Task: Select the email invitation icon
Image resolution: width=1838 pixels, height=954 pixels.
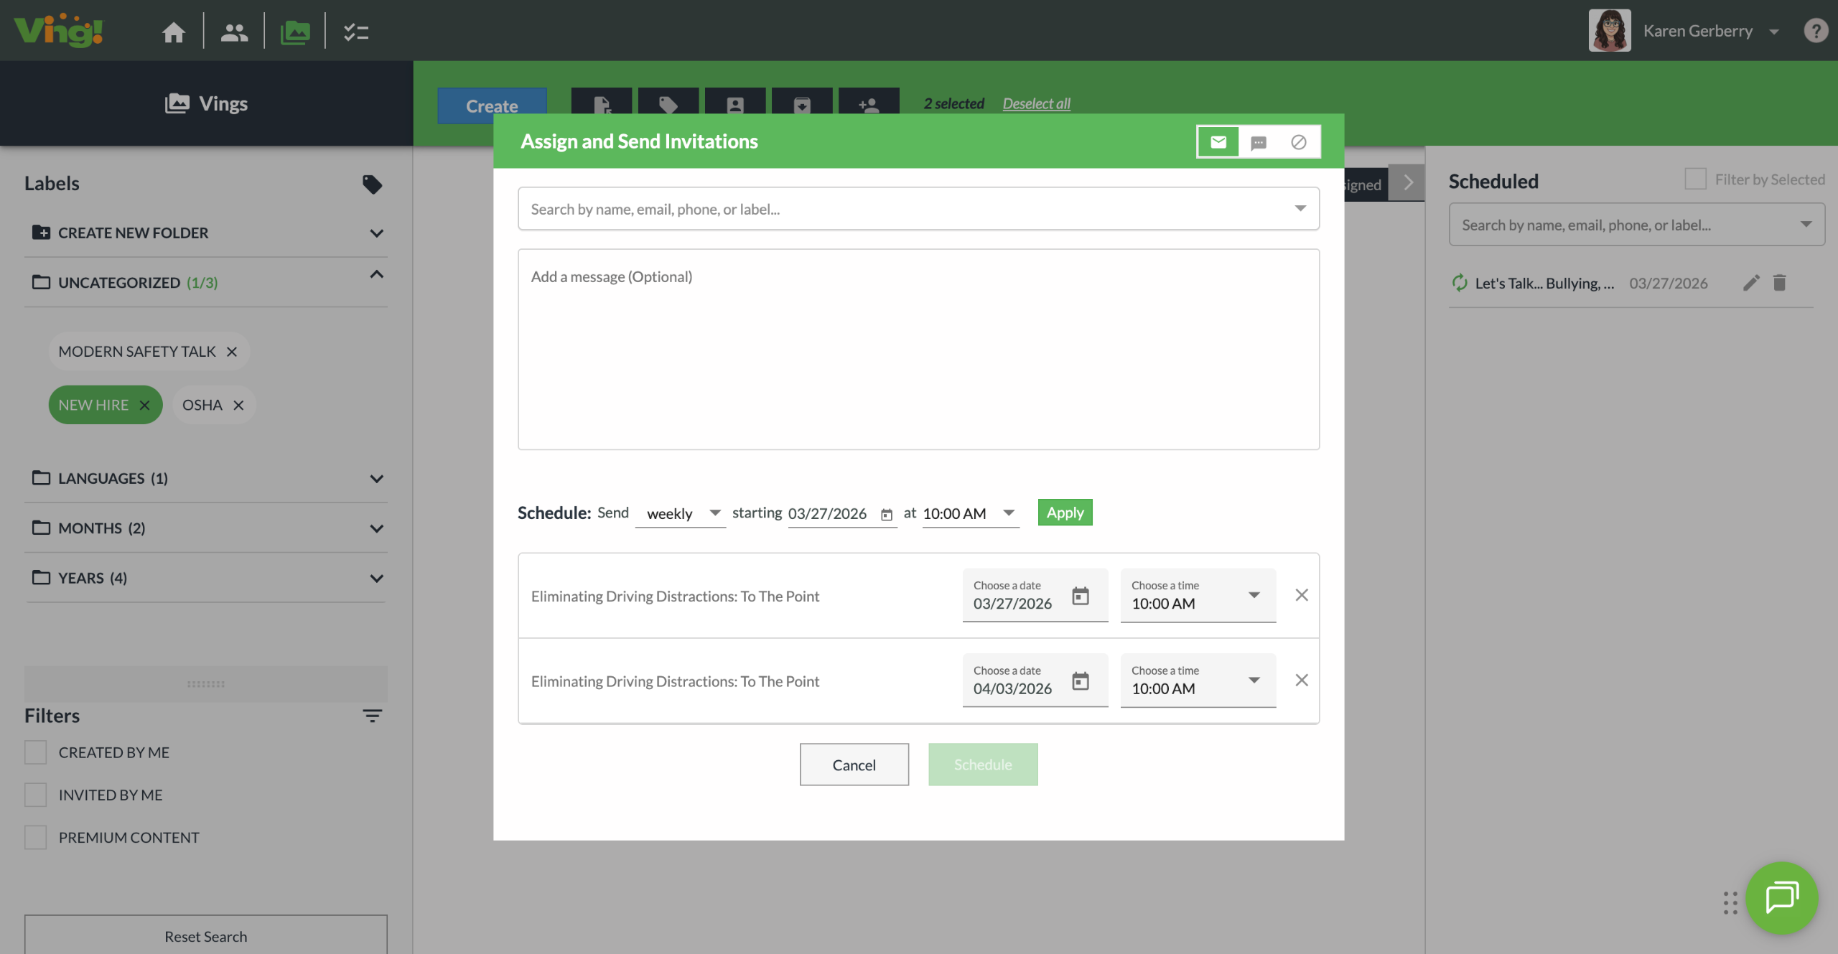Action: 1218,141
